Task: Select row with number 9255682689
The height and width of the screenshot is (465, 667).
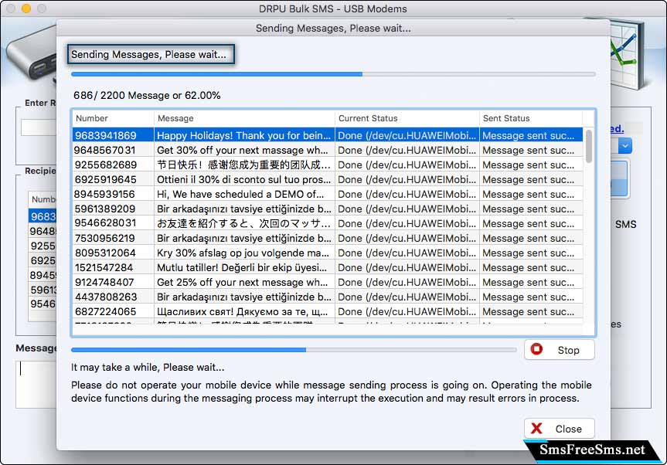Action: tap(327, 165)
